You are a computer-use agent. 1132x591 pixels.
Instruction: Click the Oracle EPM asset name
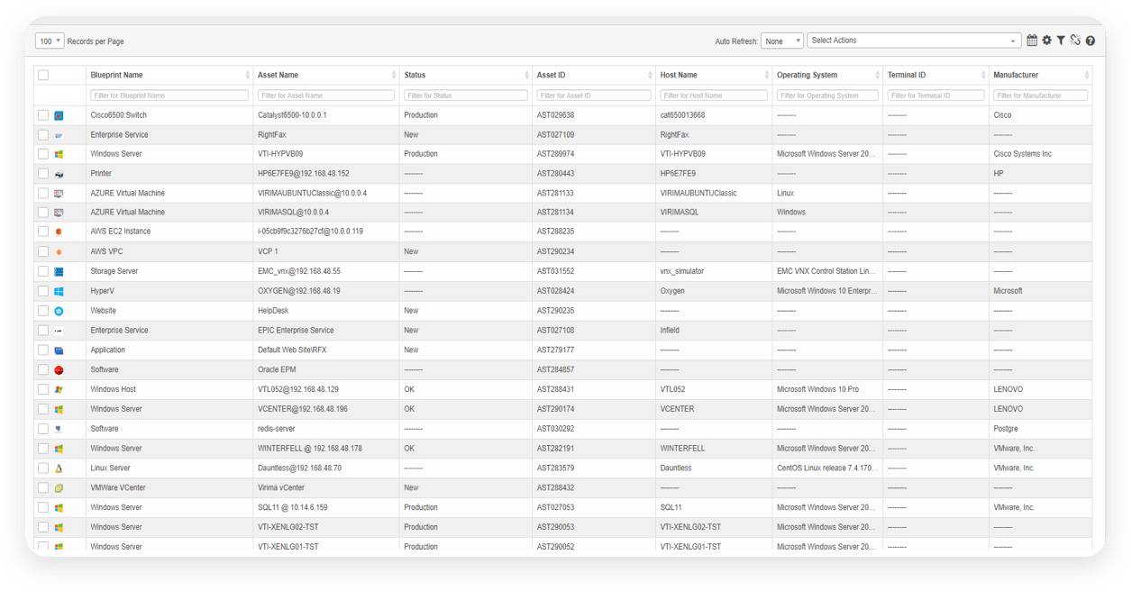pos(277,370)
